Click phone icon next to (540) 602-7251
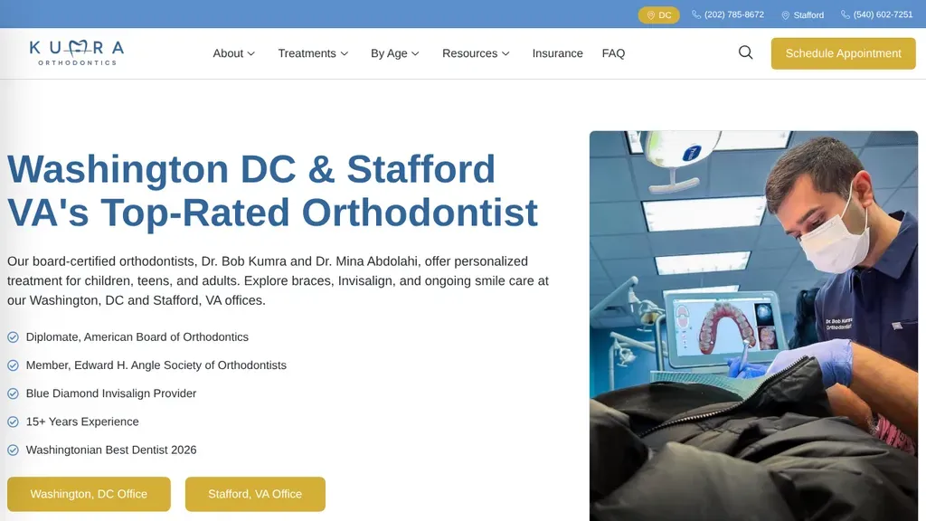This screenshot has height=521, width=926. (846, 14)
